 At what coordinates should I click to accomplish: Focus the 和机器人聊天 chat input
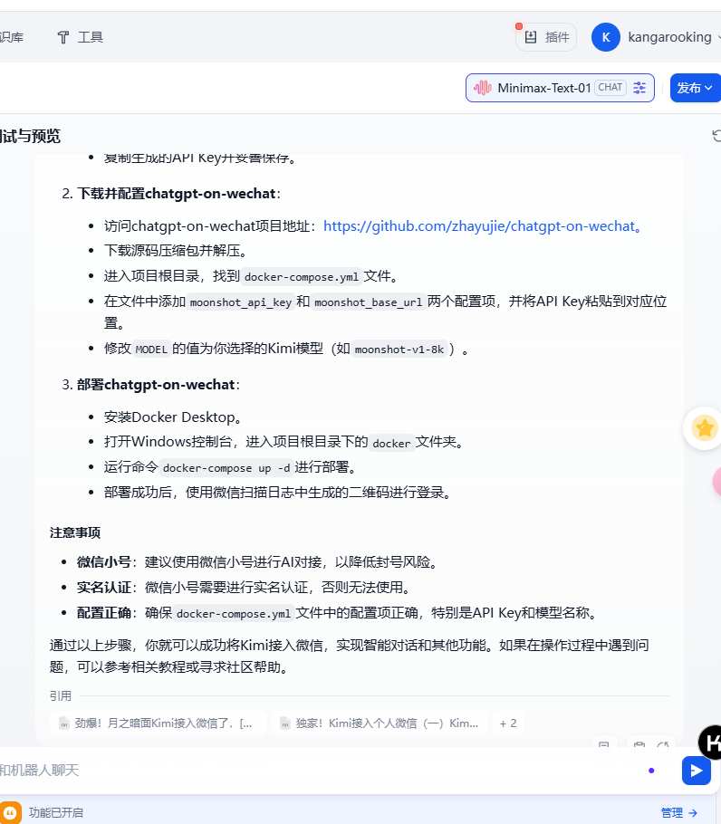coord(315,771)
